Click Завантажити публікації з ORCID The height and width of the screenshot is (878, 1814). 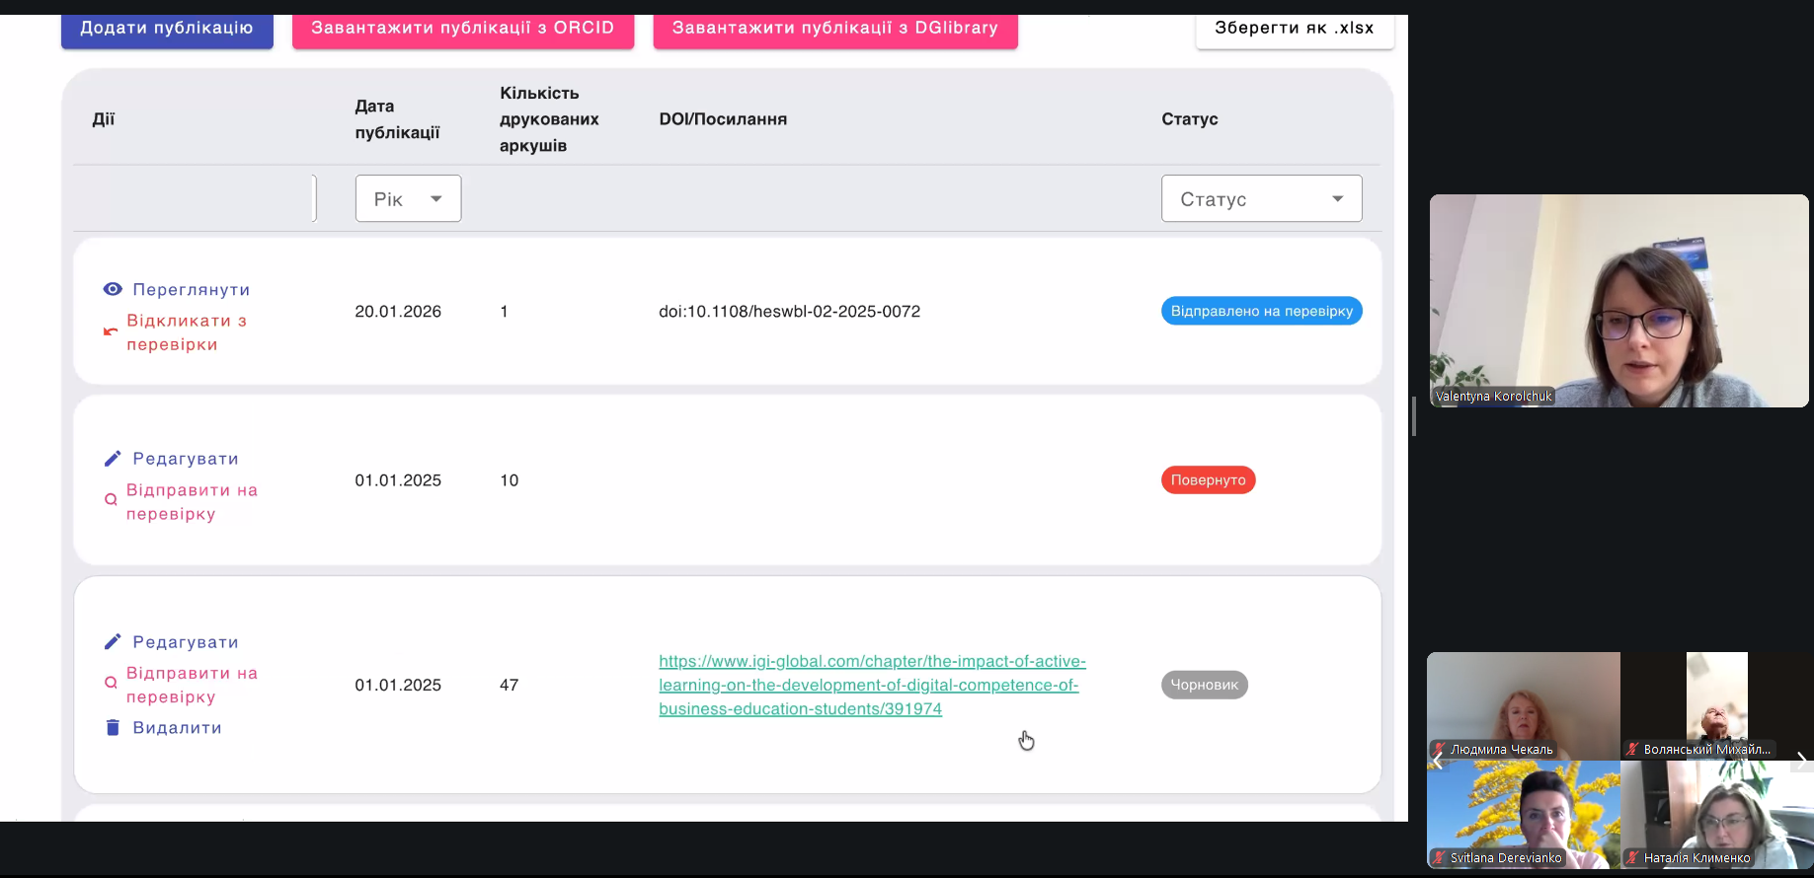pyautogui.click(x=463, y=29)
